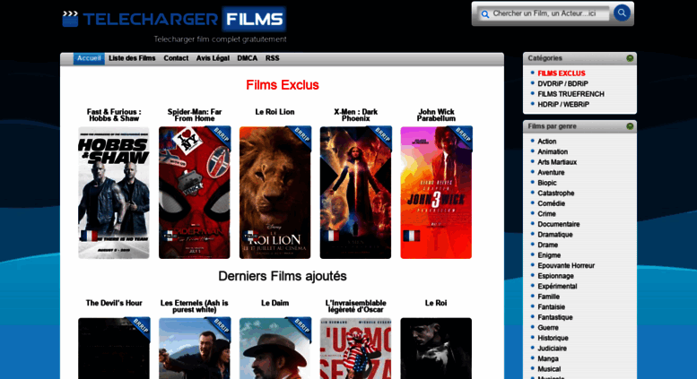Select HDRiP / WEBRiP category
Screen dimensions: 697x379
(563, 104)
